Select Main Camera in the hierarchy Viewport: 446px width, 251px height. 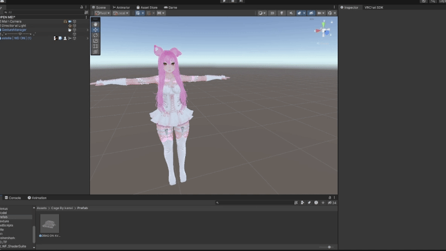pyautogui.click(x=11, y=21)
